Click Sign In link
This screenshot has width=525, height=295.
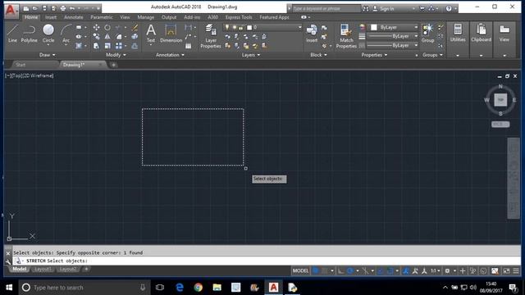click(x=386, y=9)
